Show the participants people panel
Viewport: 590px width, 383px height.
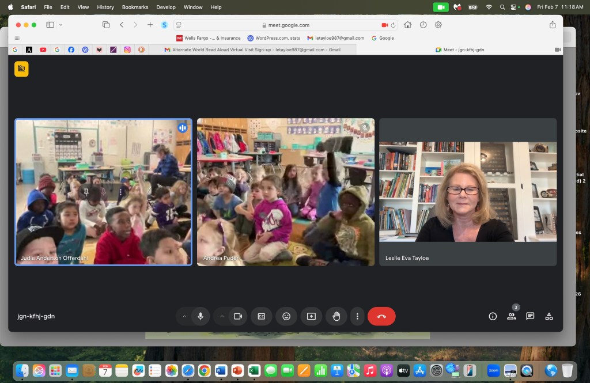(511, 316)
